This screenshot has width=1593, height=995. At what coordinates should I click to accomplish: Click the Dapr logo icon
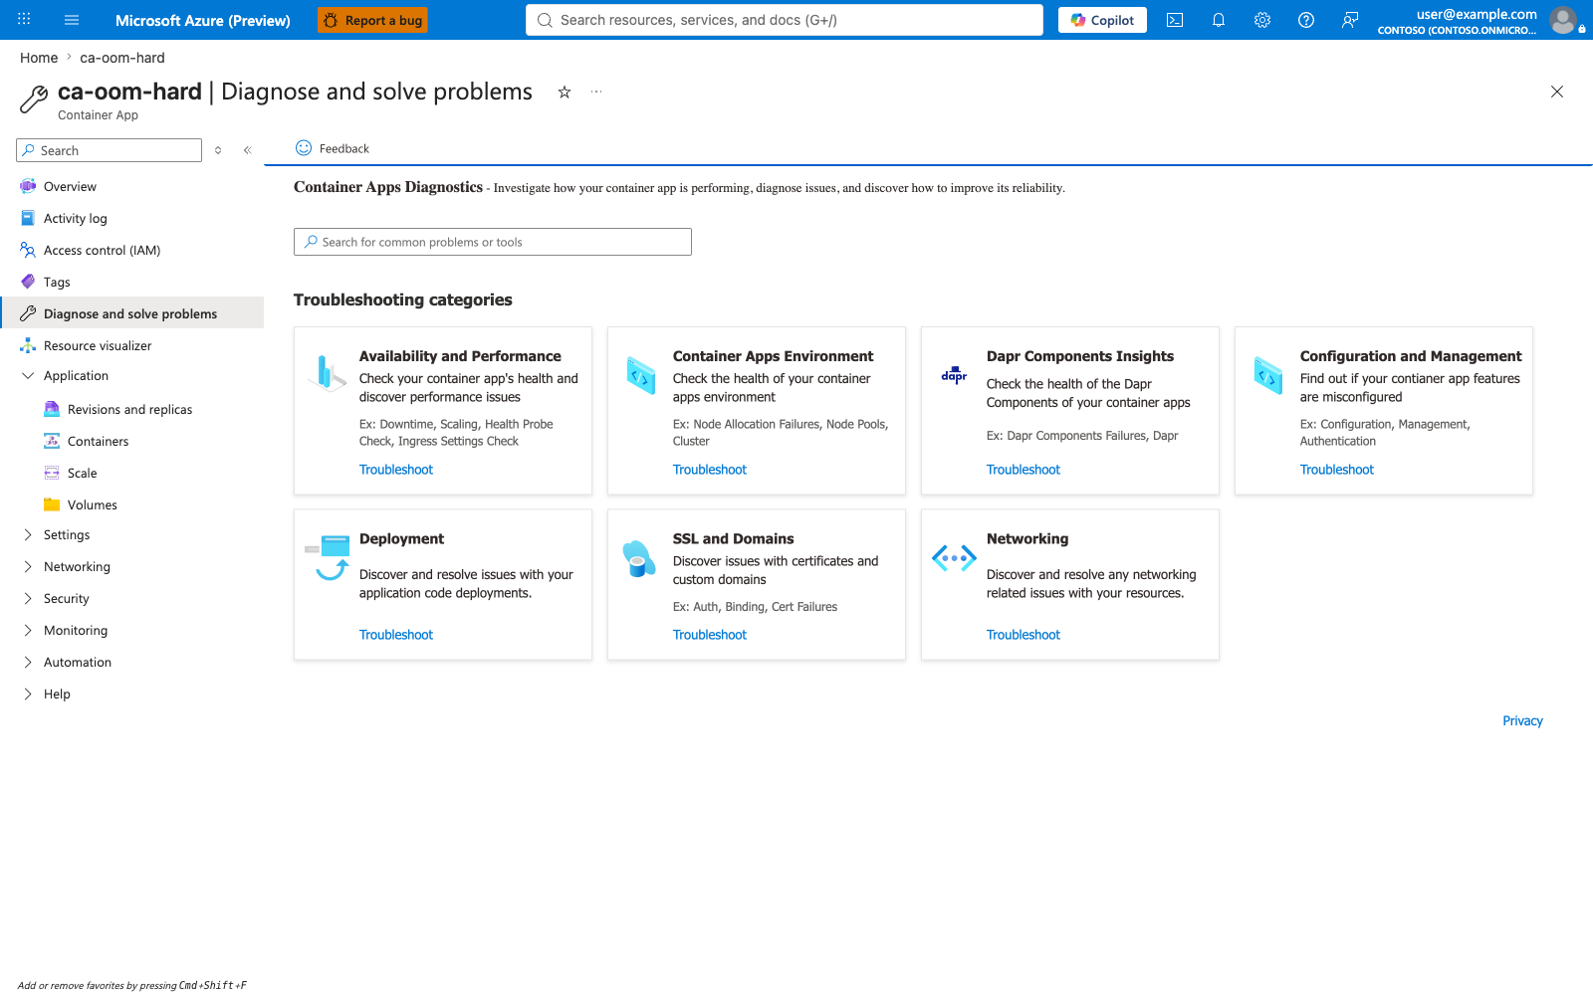[x=954, y=374]
